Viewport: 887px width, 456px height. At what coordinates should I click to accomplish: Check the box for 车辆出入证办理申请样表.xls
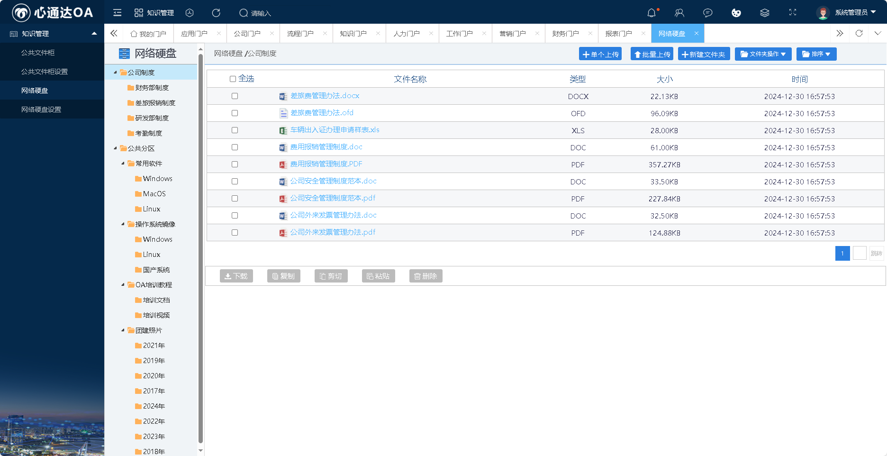click(235, 130)
